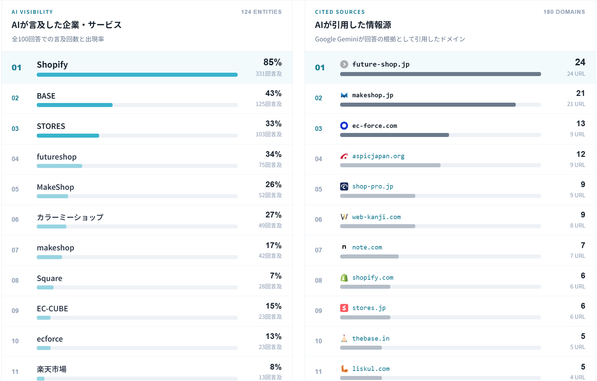The width and height of the screenshot is (597, 381).
Task: Click the shopify.com green bag favicon
Action: [344, 278]
